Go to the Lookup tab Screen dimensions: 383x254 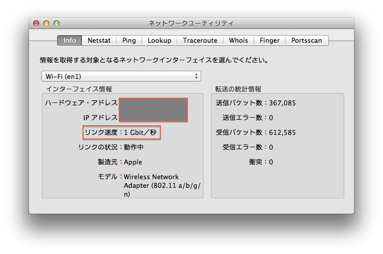tap(159, 40)
